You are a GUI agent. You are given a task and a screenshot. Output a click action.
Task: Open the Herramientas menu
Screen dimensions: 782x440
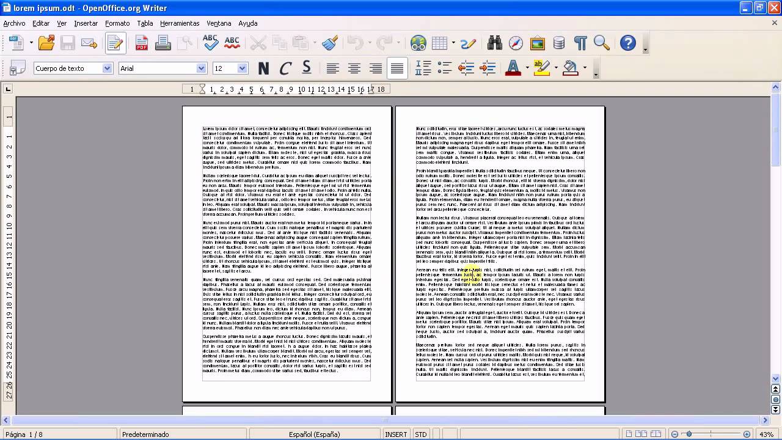tap(180, 23)
